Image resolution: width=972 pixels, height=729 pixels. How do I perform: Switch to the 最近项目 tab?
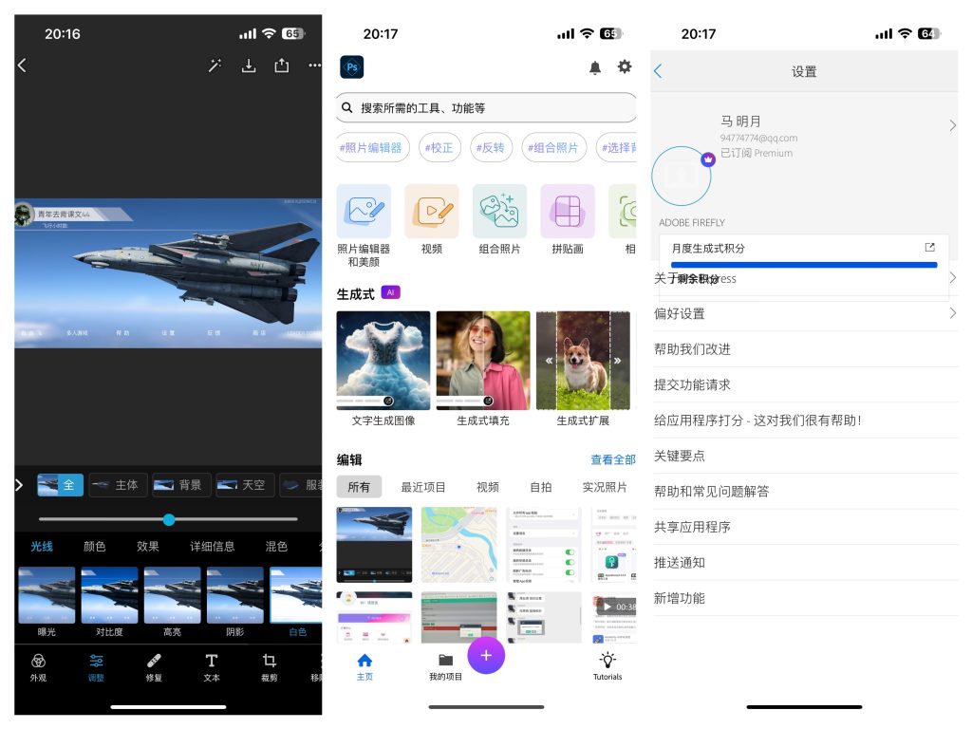click(x=423, y=487)
